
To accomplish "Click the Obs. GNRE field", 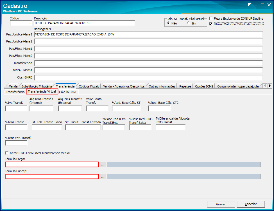I will [x=149, y=77].
